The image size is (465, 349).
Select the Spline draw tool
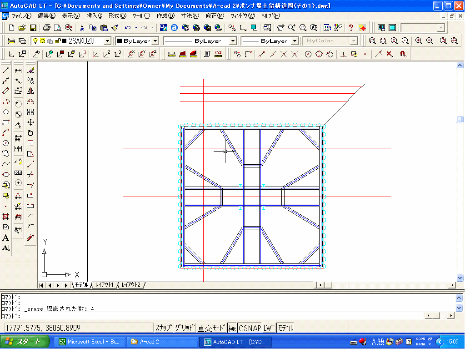(5, 164)
